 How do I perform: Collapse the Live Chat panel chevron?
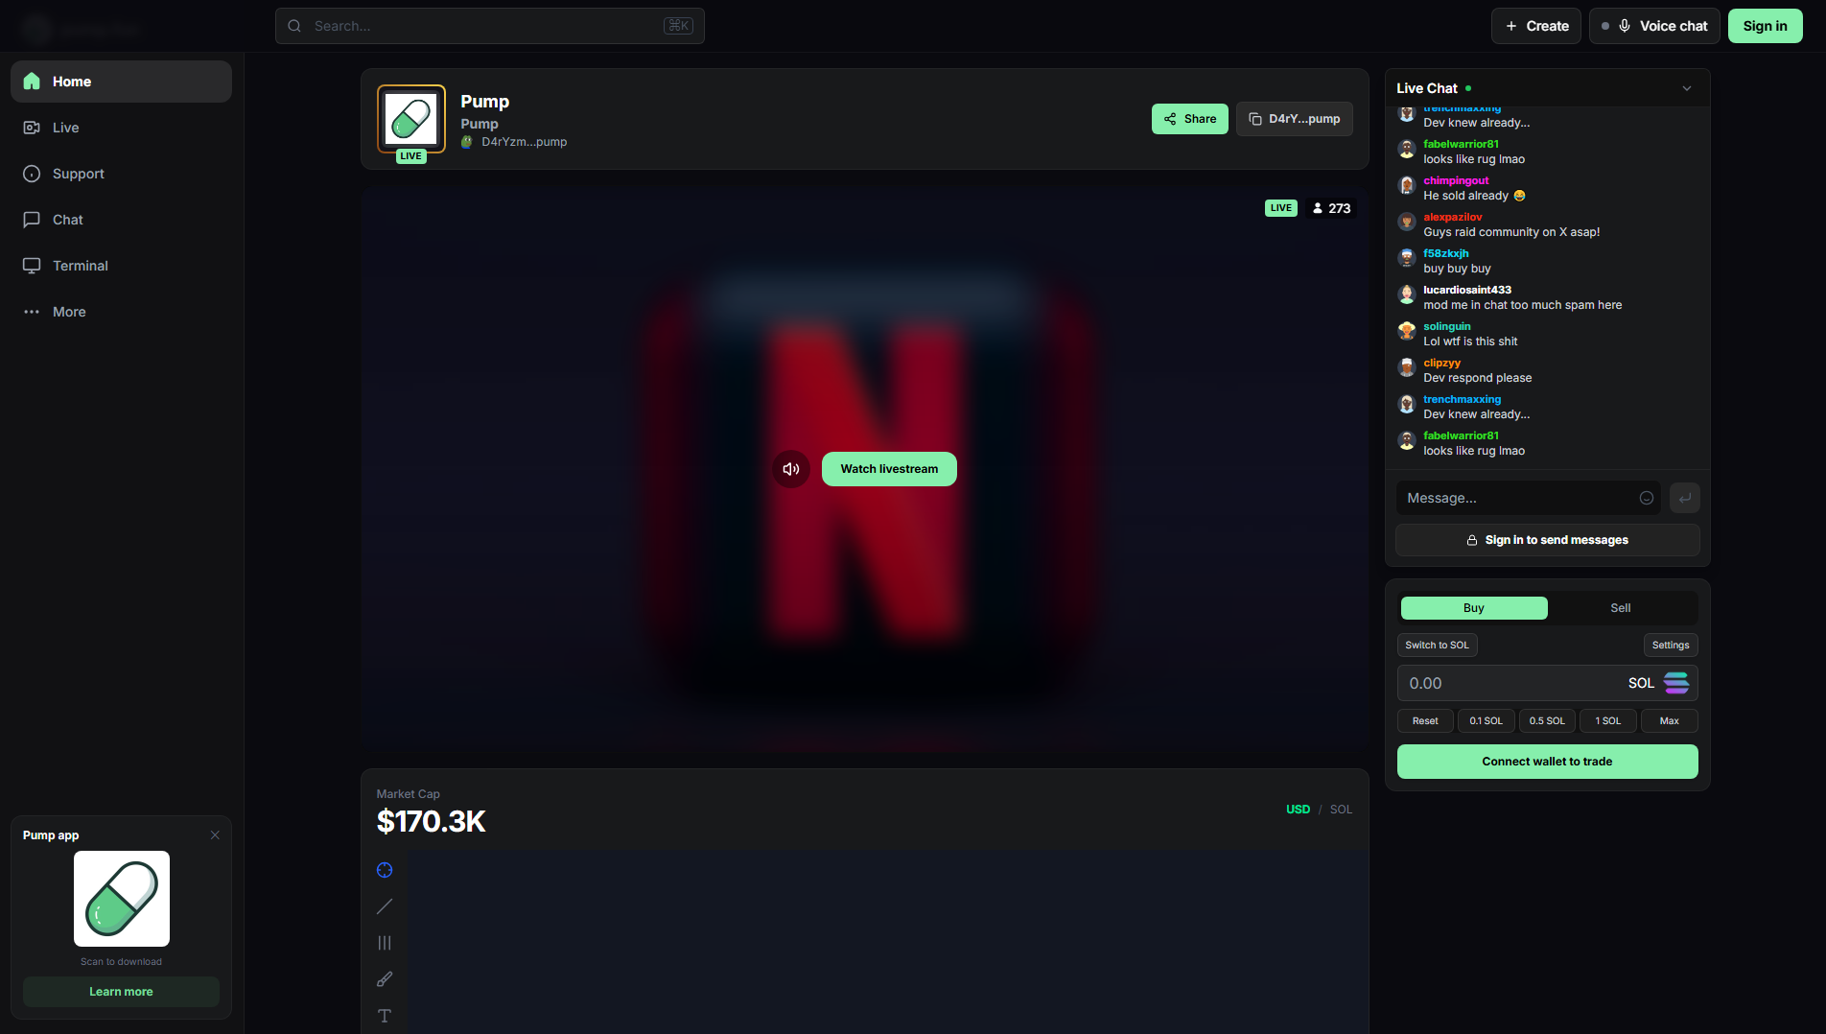coord(1687,88)
